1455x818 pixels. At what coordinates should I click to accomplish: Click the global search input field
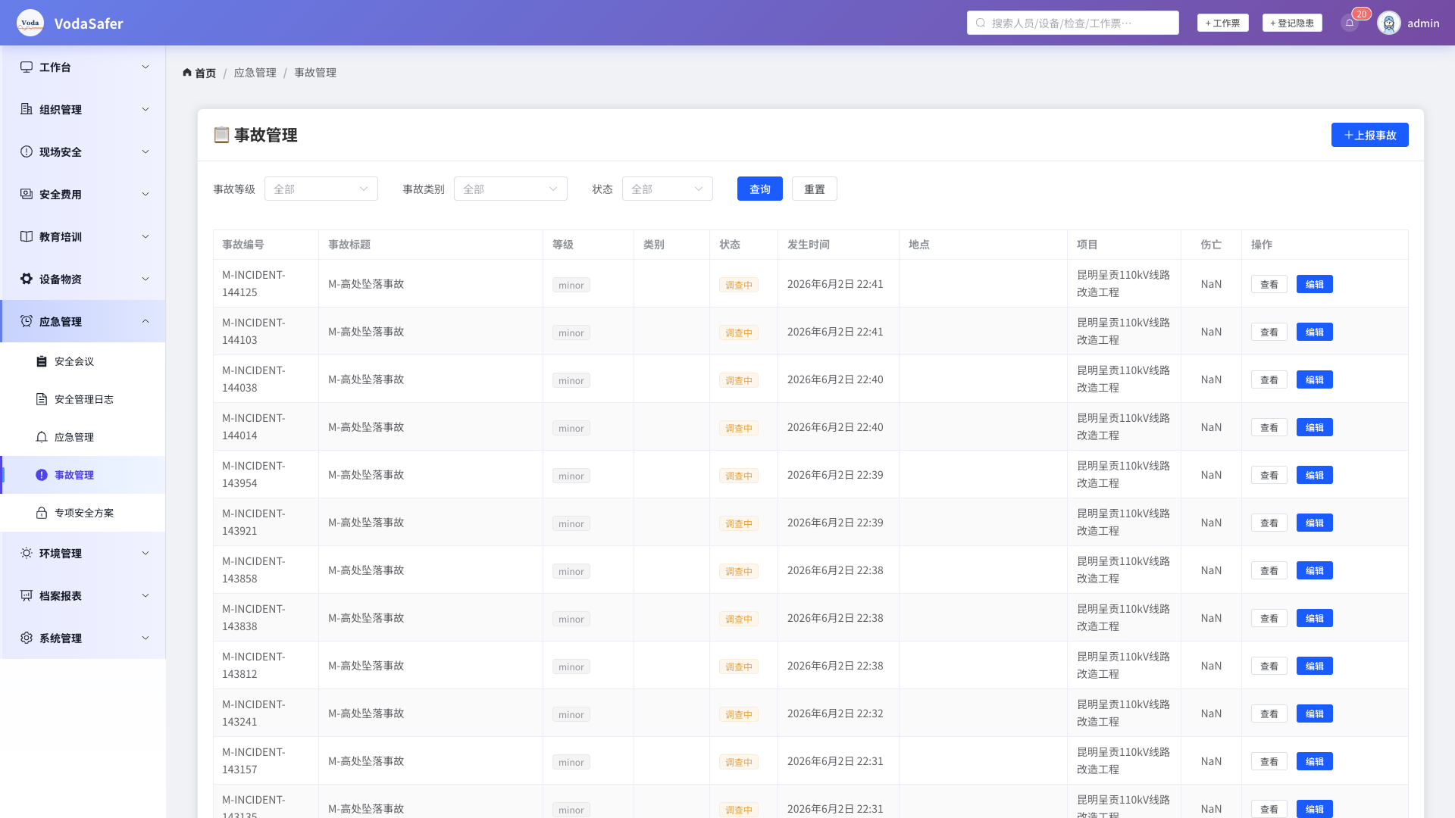[1073, 23]
